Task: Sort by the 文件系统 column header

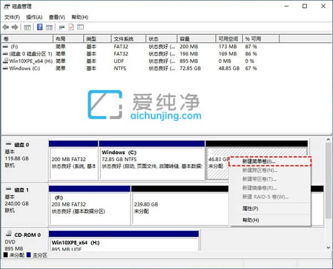Action: click(129, 39)
